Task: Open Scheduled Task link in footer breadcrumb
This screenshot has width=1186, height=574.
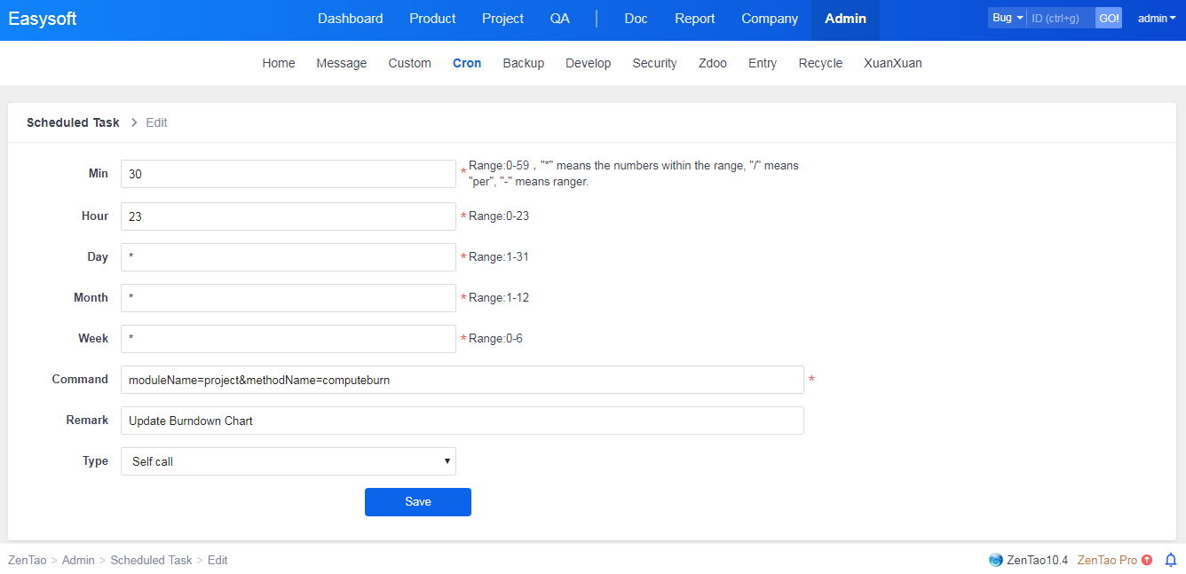Action: (151, 560)
